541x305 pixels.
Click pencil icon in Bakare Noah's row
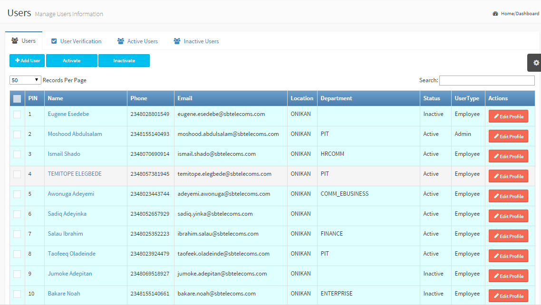(496, 296)
